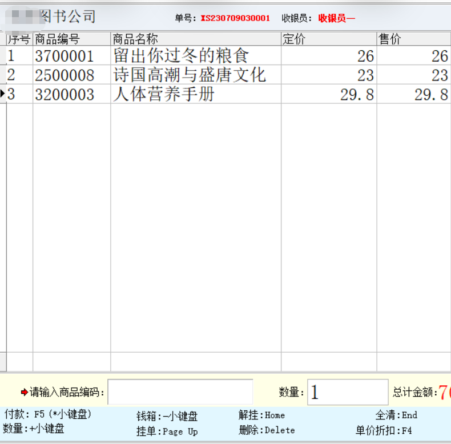This screenshot has width=451, height=444.
Task: Select sequence number 1 cell
Action: tap(19, 55)
